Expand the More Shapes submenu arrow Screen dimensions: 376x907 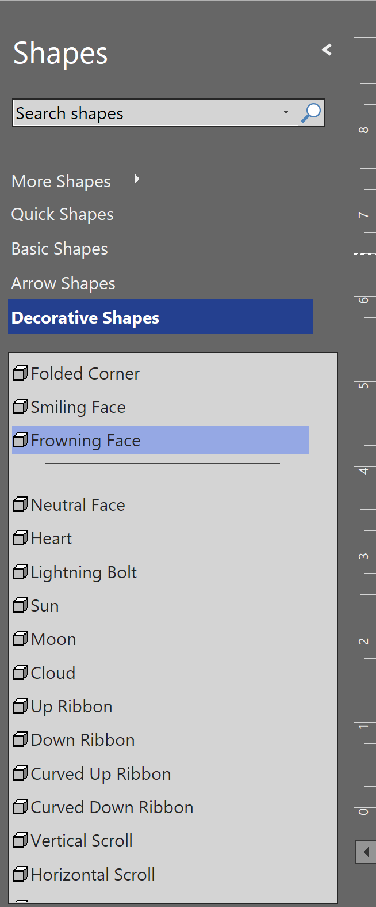click(137, 180)
